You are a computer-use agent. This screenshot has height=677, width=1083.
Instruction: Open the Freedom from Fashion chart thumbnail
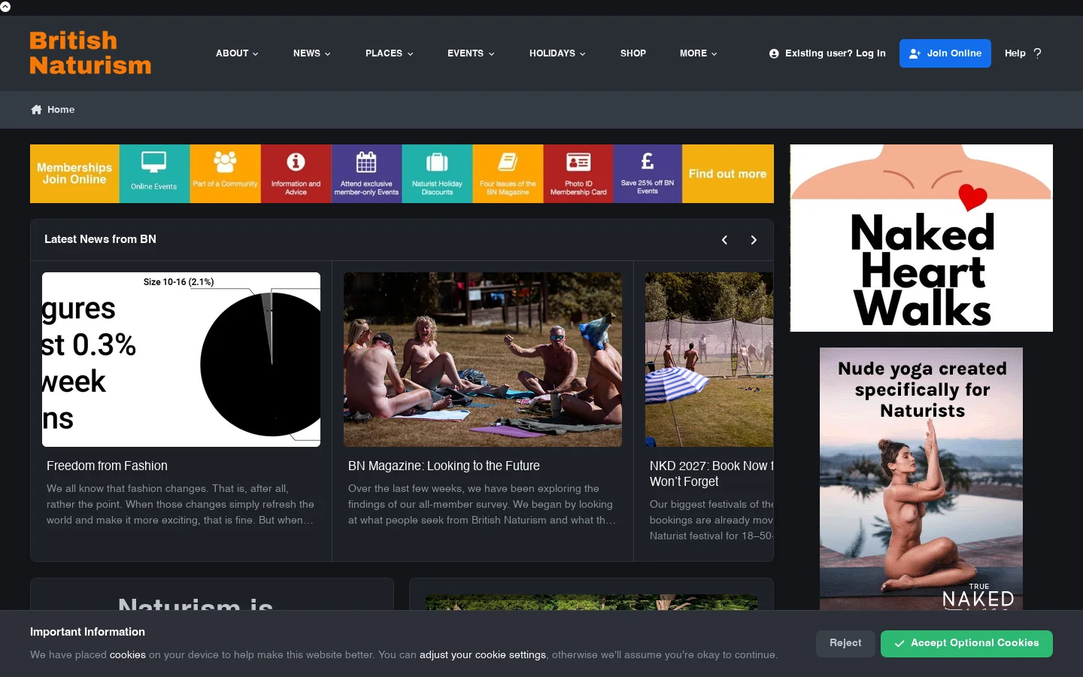click(x=181, y=360)
